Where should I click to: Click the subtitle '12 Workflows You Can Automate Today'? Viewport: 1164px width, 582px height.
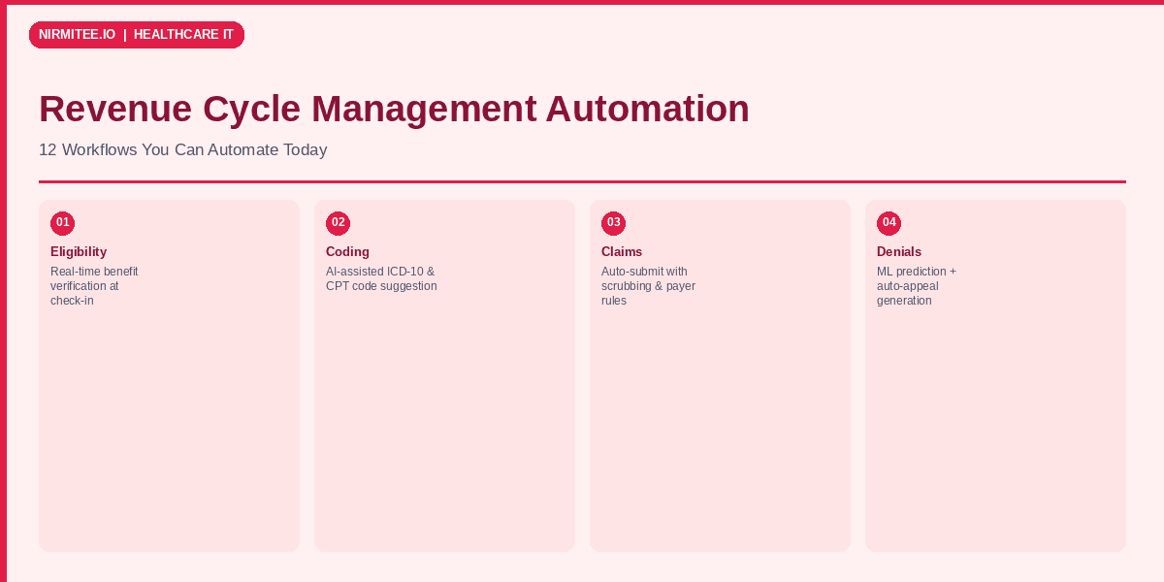[183, 150]
